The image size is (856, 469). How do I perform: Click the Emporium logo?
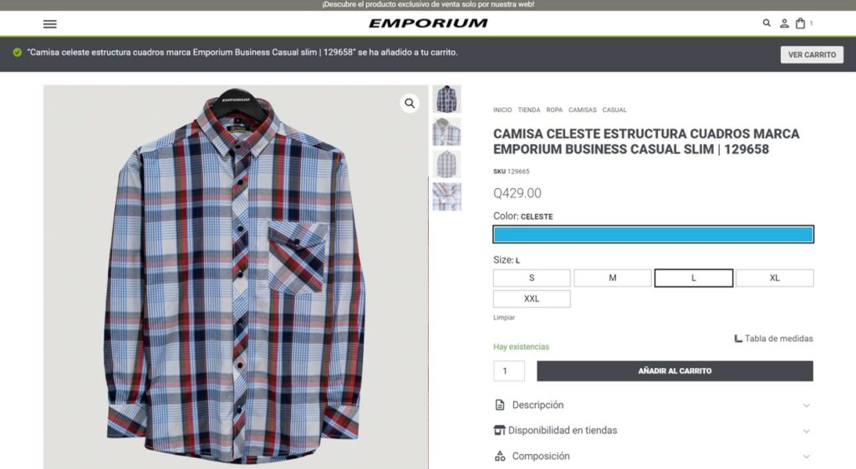428,23
